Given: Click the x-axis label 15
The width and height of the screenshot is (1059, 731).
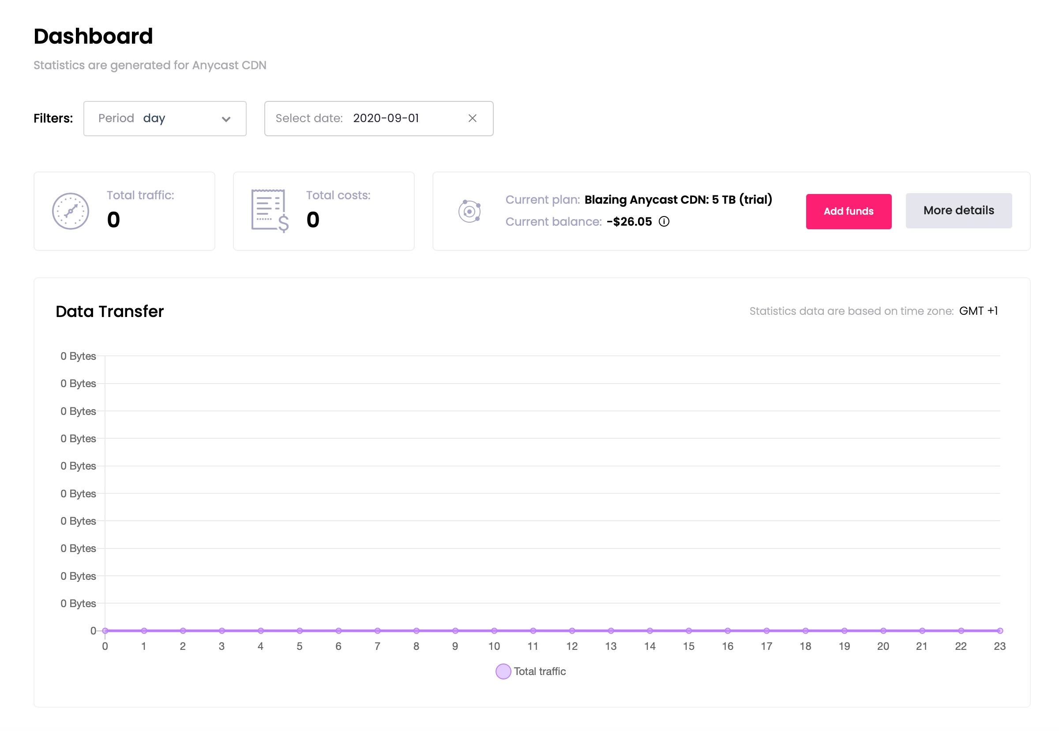Looking at the screenshot, I should [x=689, y=646].
